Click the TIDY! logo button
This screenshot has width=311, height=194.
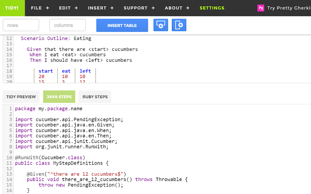pyautogui.click(x=12, y=8)
